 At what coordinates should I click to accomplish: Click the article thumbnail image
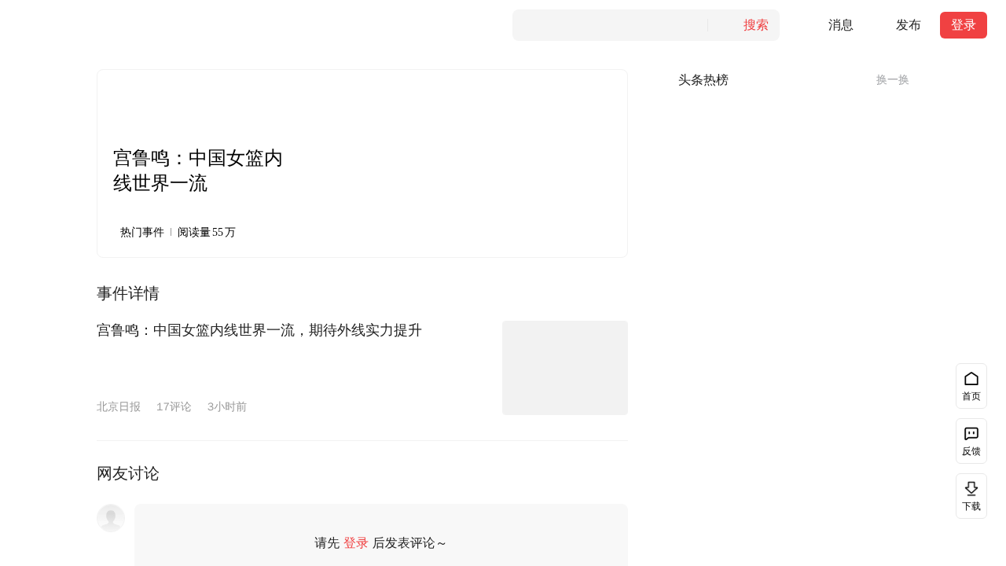coord(564,368)
